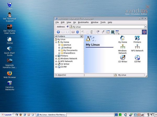Click the Launch button on the taskbar
The image size is (157, 117).
click(x=7, y=115)
